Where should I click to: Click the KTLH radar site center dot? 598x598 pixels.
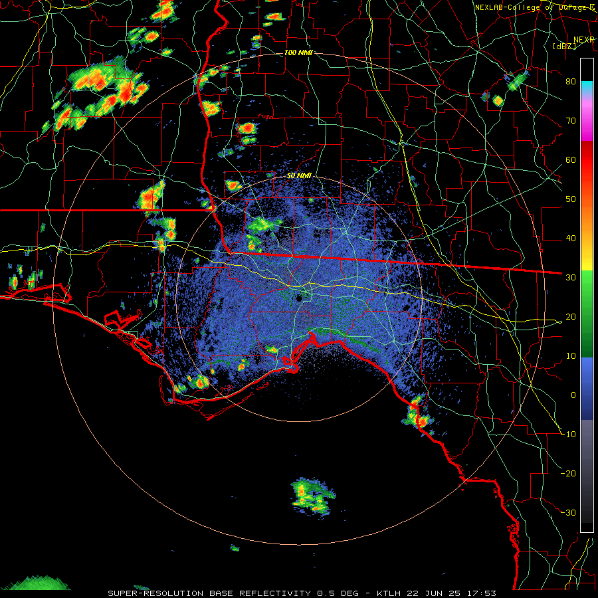tap(300, 298)
